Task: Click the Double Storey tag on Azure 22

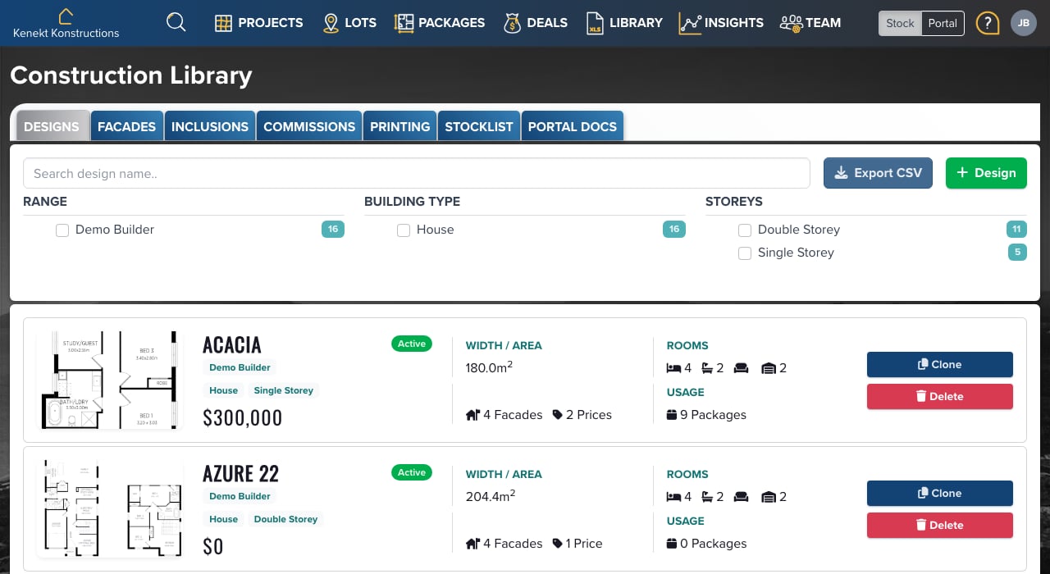Action: [285, 519]
